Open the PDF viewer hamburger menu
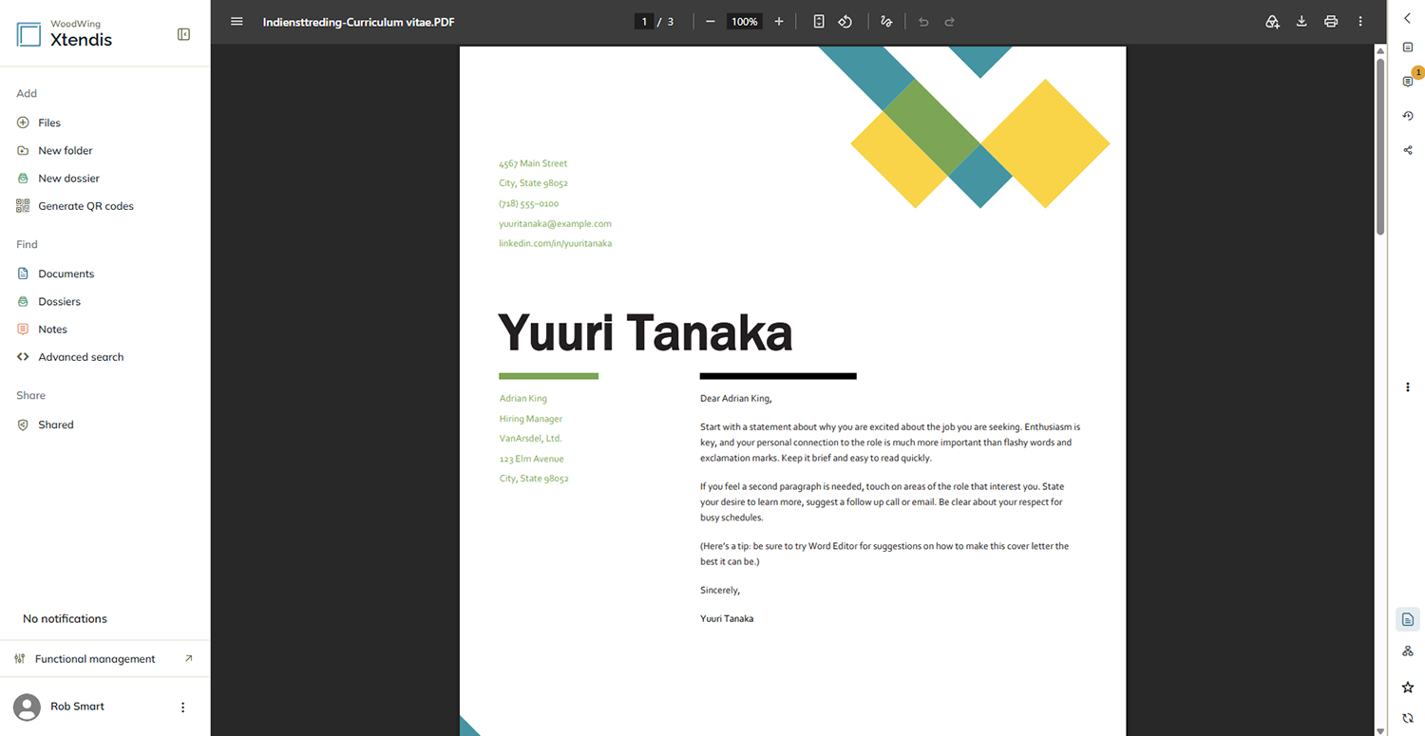 tap(237, 21)
